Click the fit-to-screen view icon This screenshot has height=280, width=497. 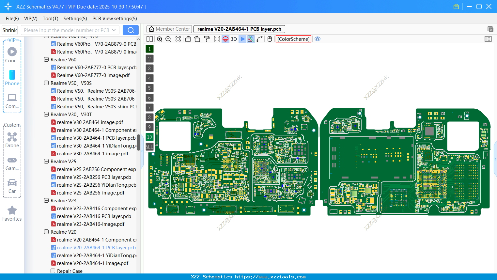(178, 39)
